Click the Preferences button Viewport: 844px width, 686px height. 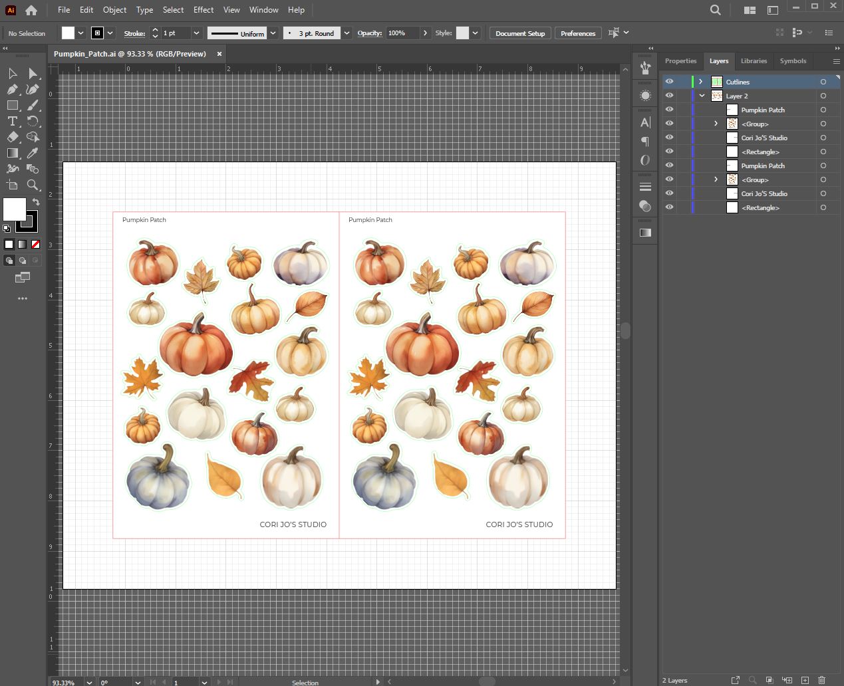tap(578, 33)
